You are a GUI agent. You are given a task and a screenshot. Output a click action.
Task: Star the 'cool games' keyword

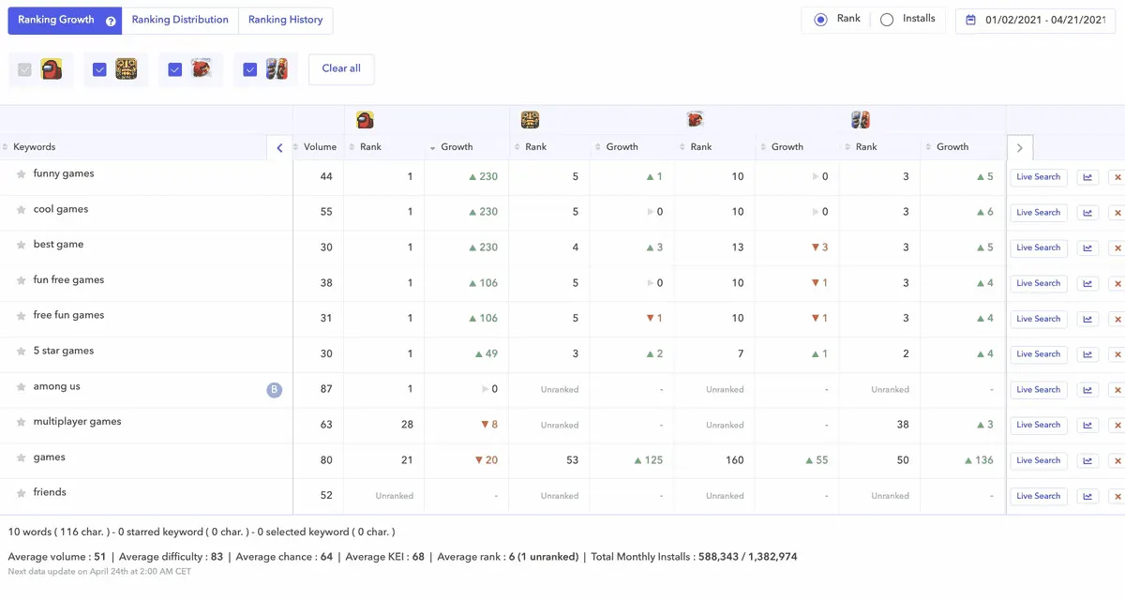pyautogui.click(x=21, y=210)
